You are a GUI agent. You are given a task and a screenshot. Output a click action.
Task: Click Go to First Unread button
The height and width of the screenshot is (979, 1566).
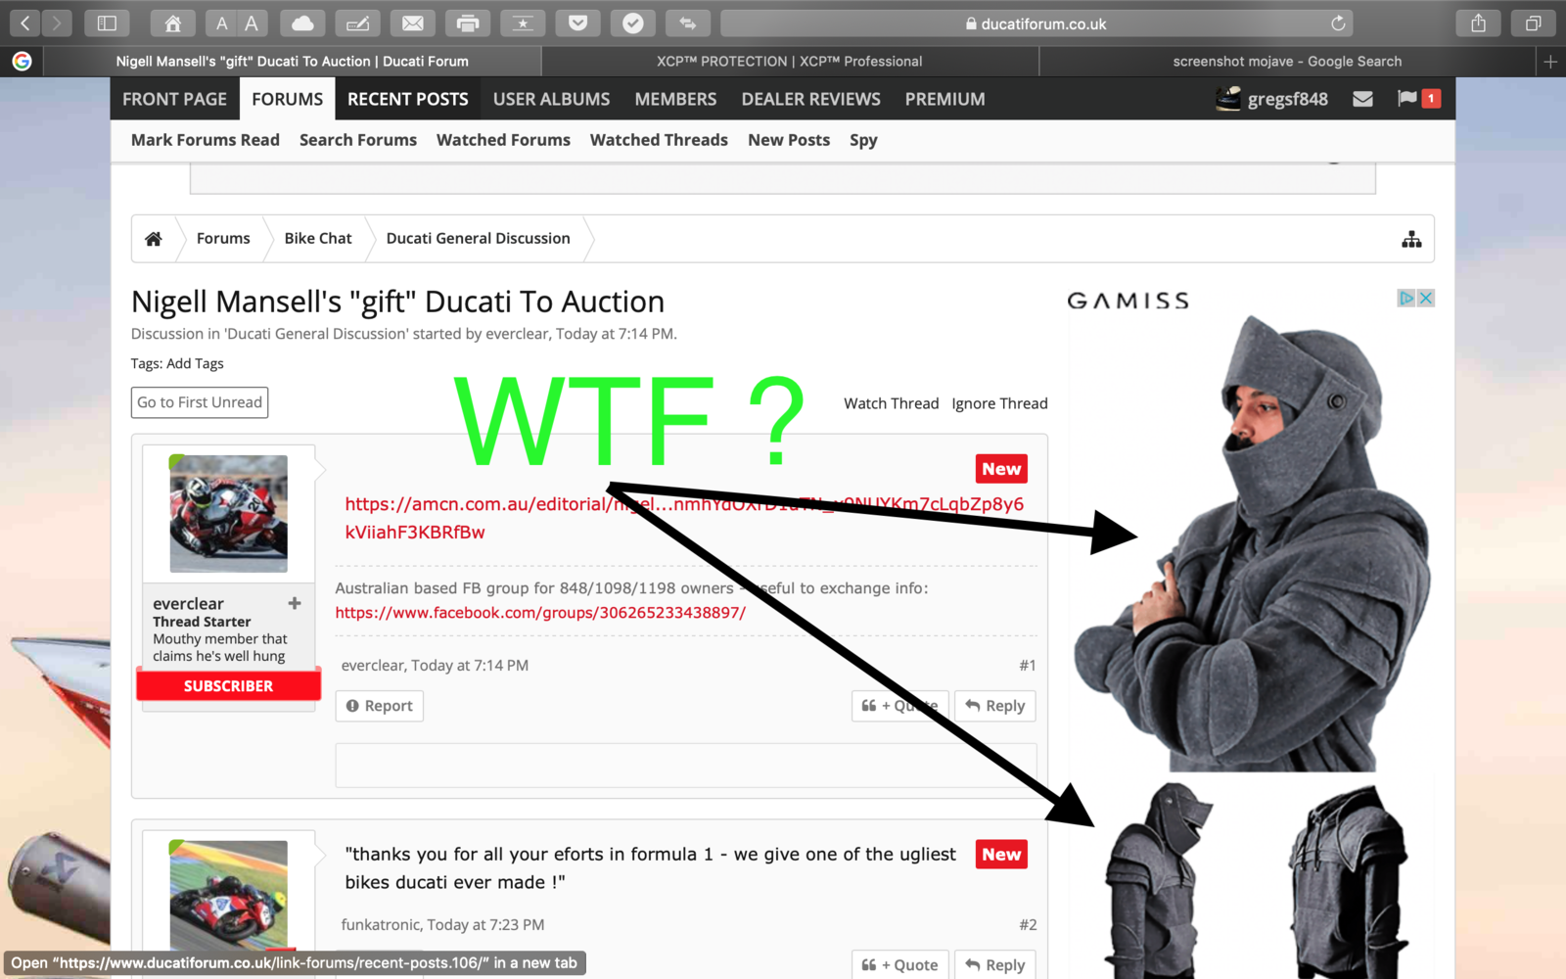click(200, 402)
